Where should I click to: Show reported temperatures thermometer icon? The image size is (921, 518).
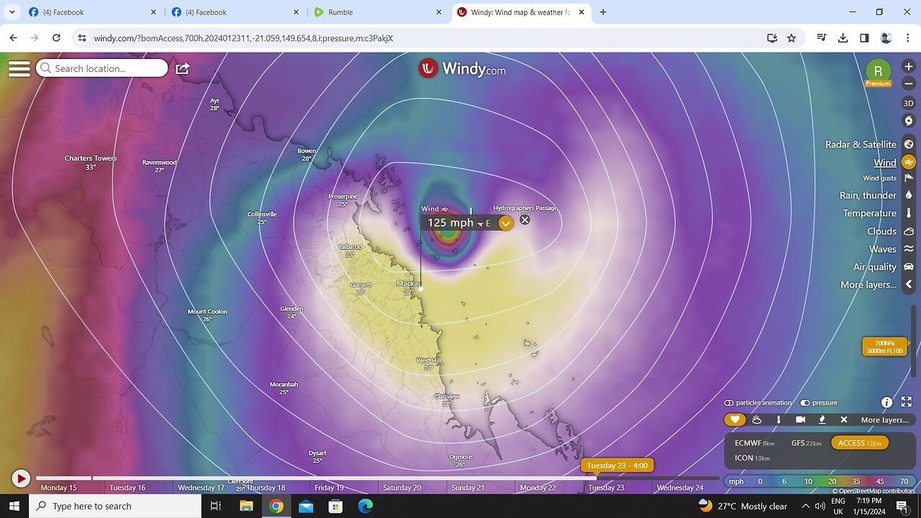[779, 420]
